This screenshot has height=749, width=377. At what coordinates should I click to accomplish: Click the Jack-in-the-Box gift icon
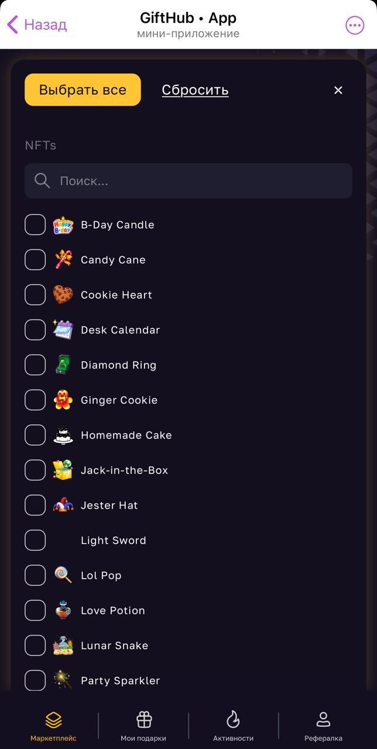pyautogui.click(x=63, y=470)
